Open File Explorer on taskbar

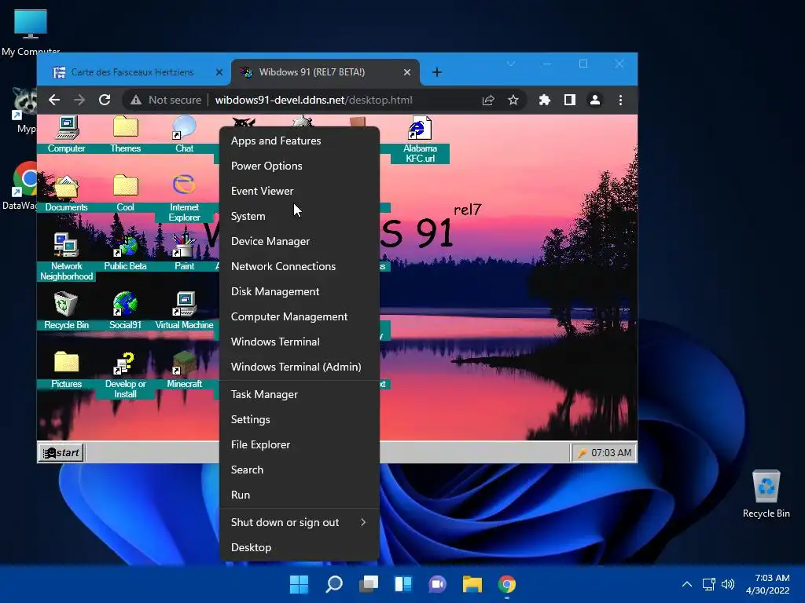[x=472, y=584]
